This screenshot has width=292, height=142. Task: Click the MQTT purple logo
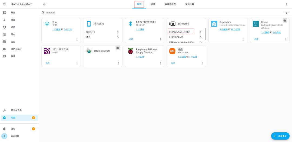[47, 51]
